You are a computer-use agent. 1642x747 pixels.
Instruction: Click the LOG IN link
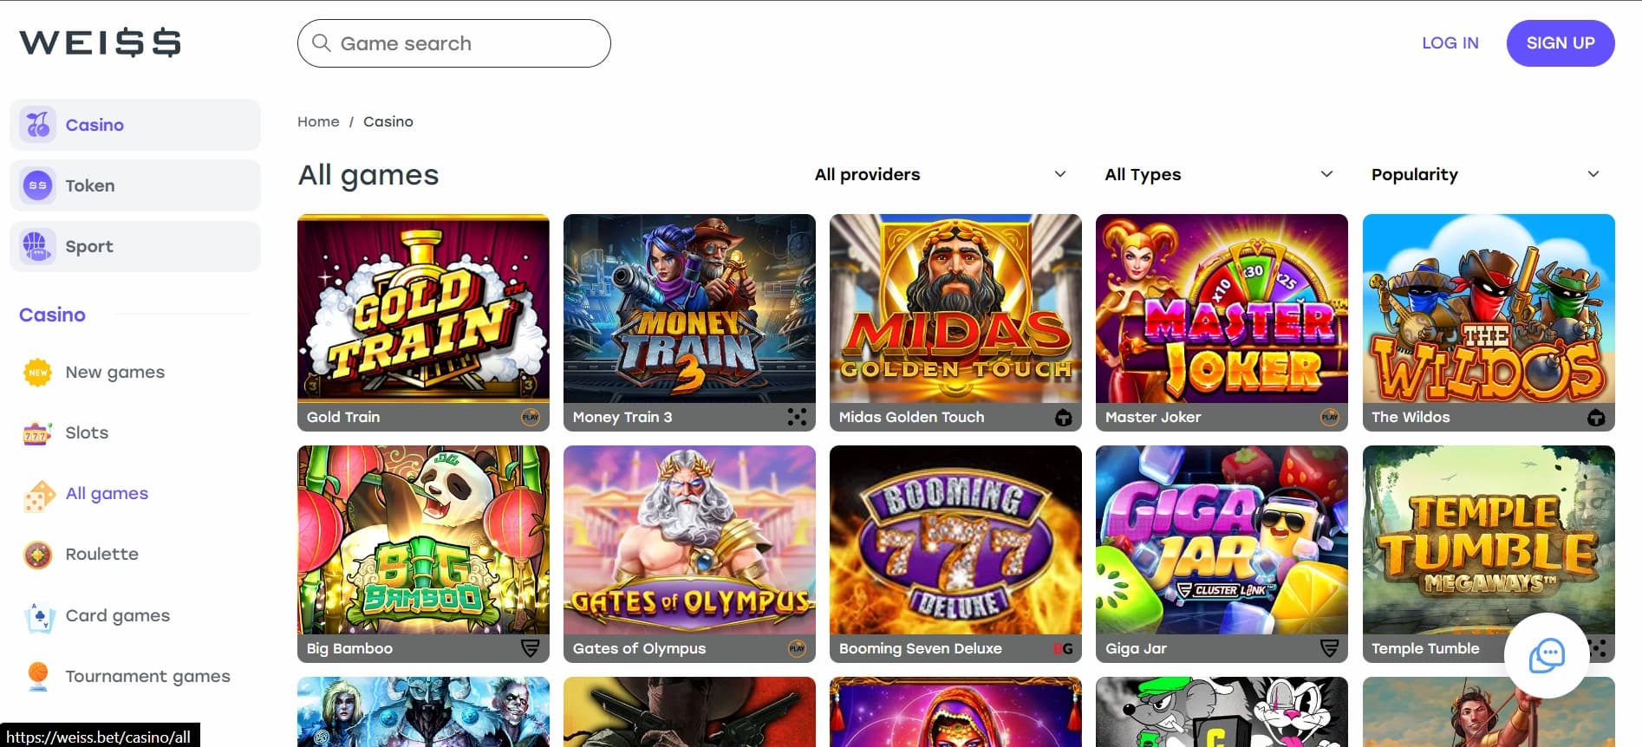[x=1450, y=43]
